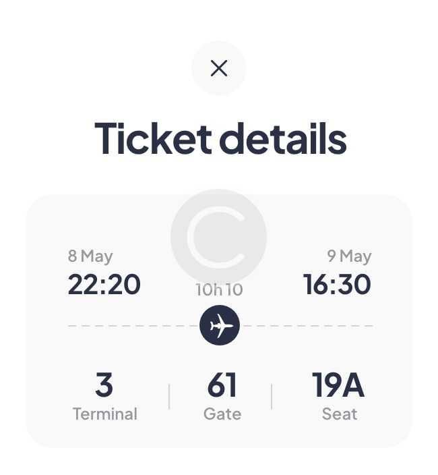Click the Seat label
The image size is (438, 475).
click(x=339, y=414)
